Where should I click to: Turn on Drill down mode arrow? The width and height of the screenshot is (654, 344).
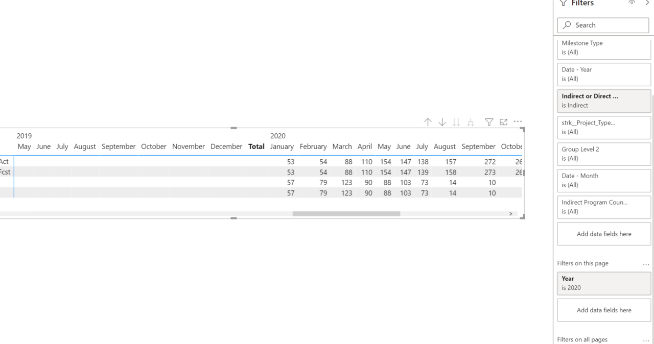tap(442, 122)
